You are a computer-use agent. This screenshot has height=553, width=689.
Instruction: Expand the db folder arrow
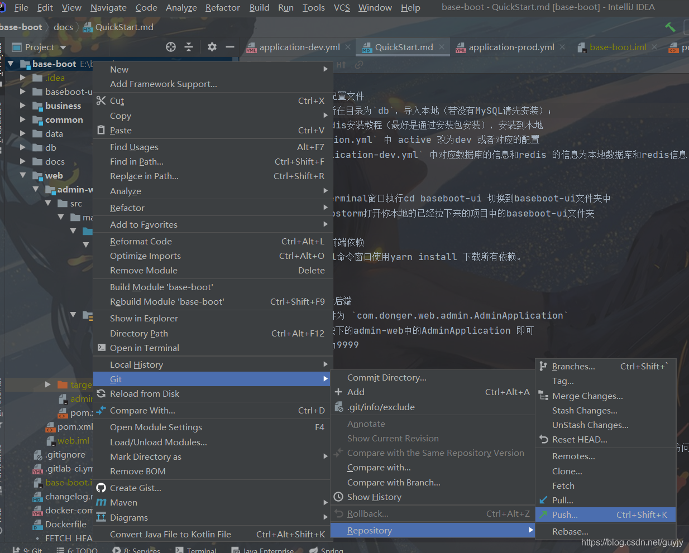coord(23,147)
